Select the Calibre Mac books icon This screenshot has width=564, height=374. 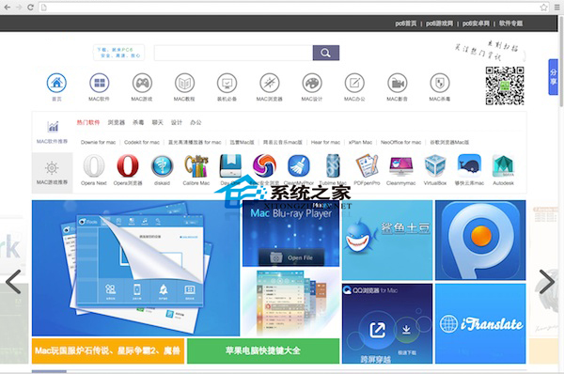[x=196, y=165]
